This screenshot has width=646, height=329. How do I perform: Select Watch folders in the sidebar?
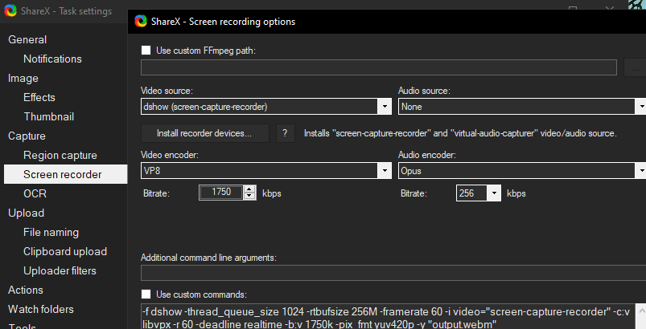point(41,309)
